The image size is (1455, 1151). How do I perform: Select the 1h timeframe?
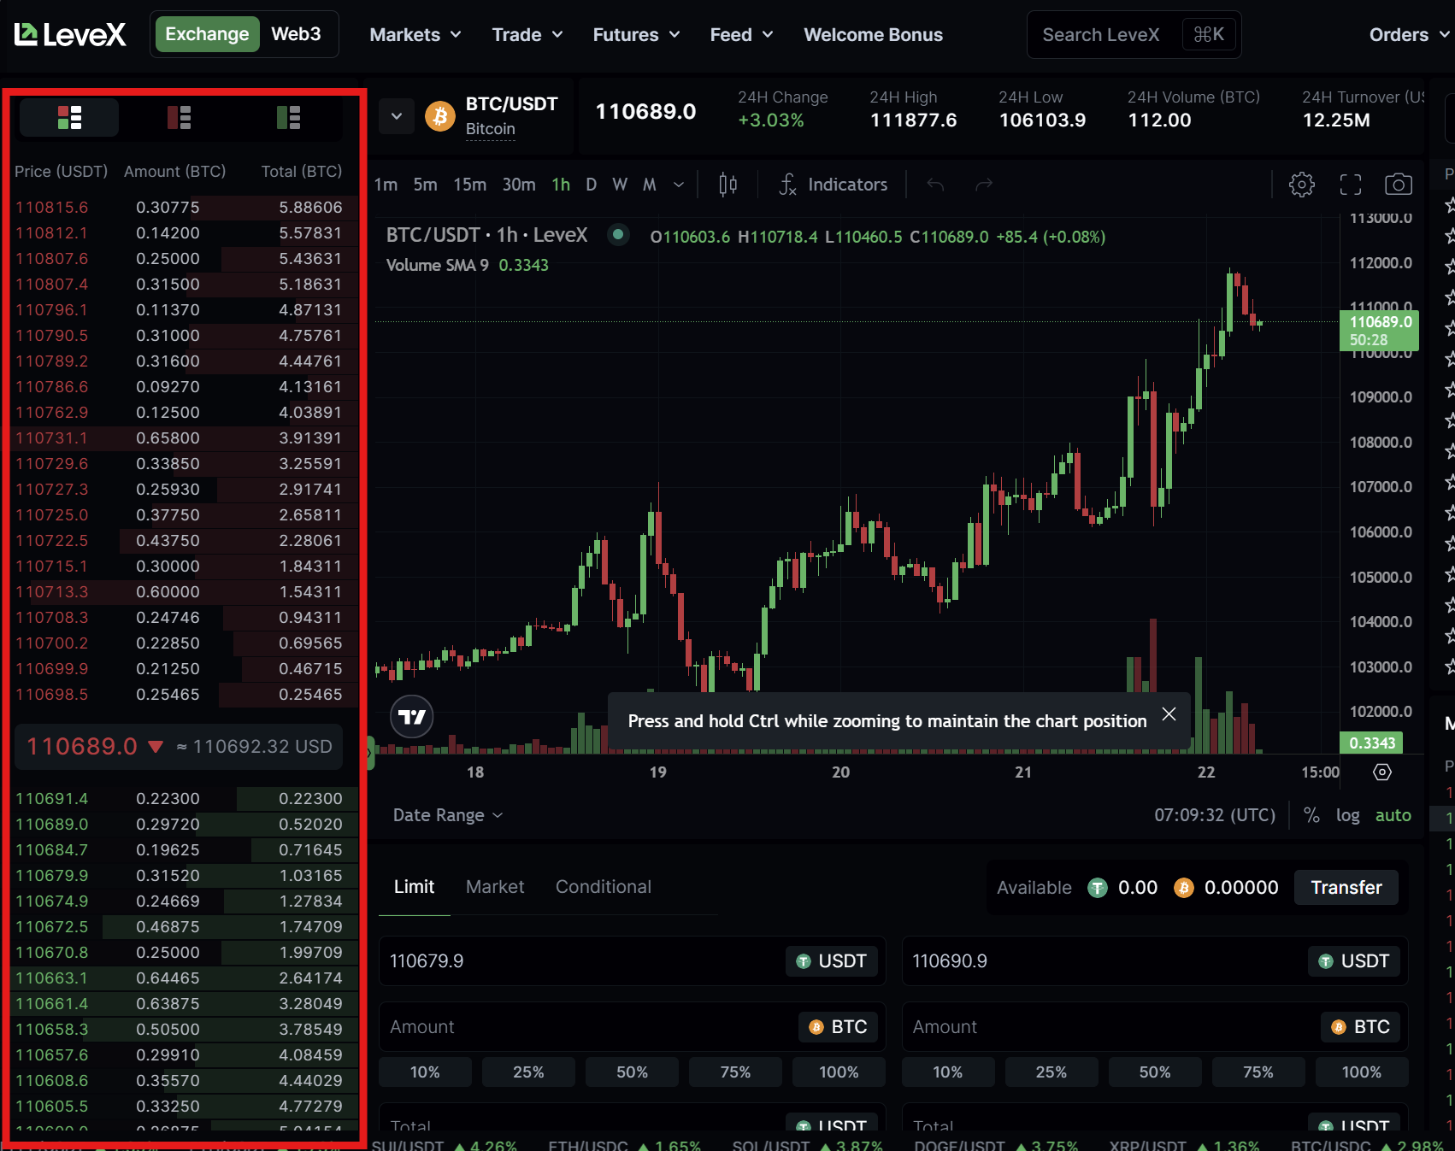pyautogui.click(x=561, y=185)
